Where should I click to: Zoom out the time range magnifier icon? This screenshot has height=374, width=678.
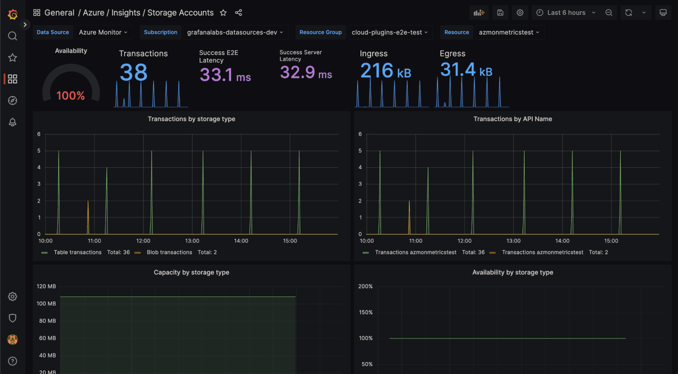click(x=609, y=13)
